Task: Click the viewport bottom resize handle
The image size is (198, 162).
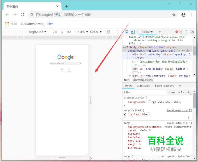Action: [x=62, y=158]
